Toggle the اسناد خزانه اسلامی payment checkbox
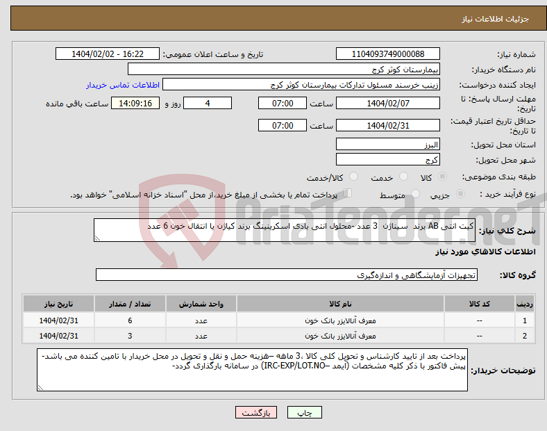 click(x=348, y=193)
